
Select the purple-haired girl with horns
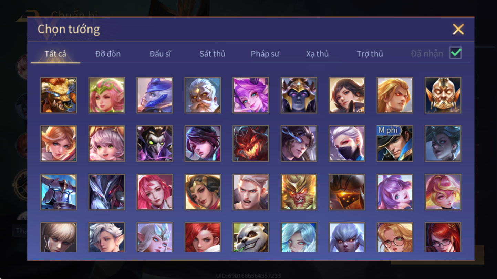[x=251, y=95]
